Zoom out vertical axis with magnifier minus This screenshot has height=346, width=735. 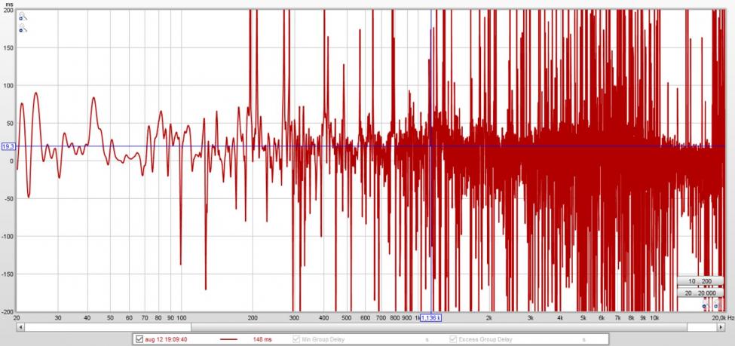click(22, 29)
